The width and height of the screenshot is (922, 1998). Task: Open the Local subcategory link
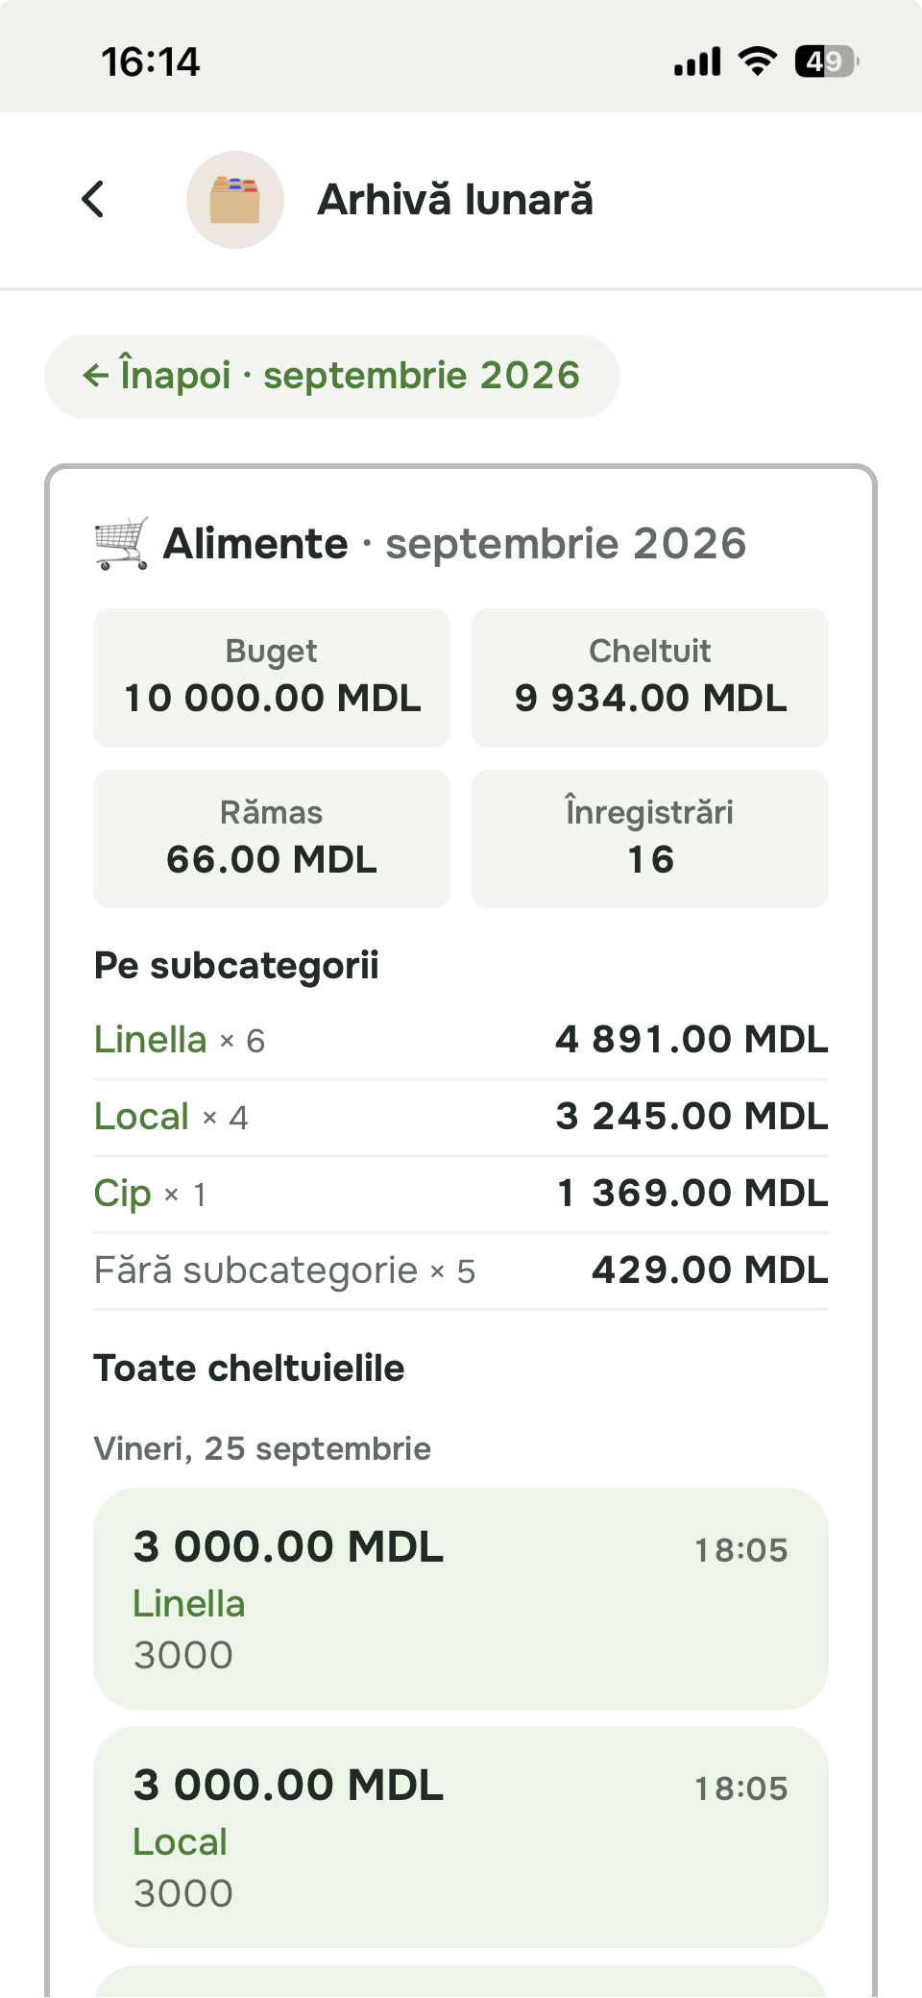click(142, 1117)
